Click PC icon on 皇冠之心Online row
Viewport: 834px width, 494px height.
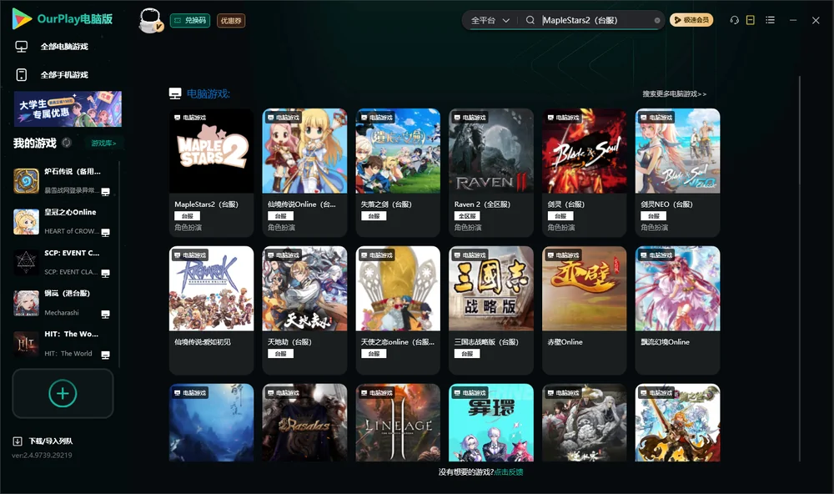tap(105, 233)
